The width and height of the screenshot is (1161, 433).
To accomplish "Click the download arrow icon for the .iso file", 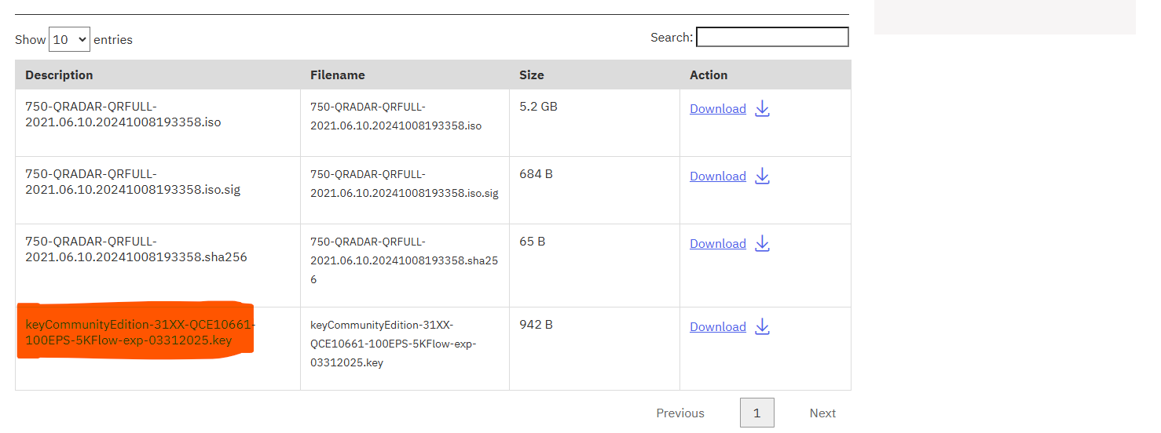I will [762, 109].
